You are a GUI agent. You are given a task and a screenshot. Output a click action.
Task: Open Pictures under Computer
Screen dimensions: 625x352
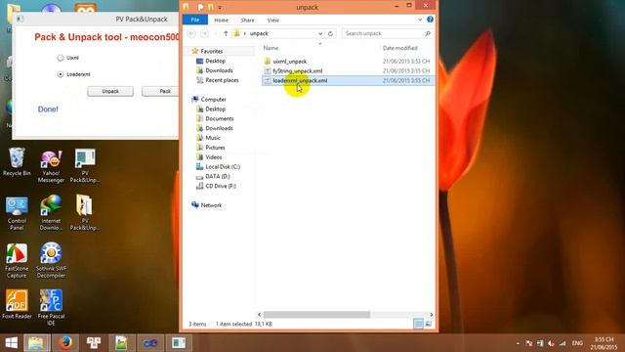point(215,148)
